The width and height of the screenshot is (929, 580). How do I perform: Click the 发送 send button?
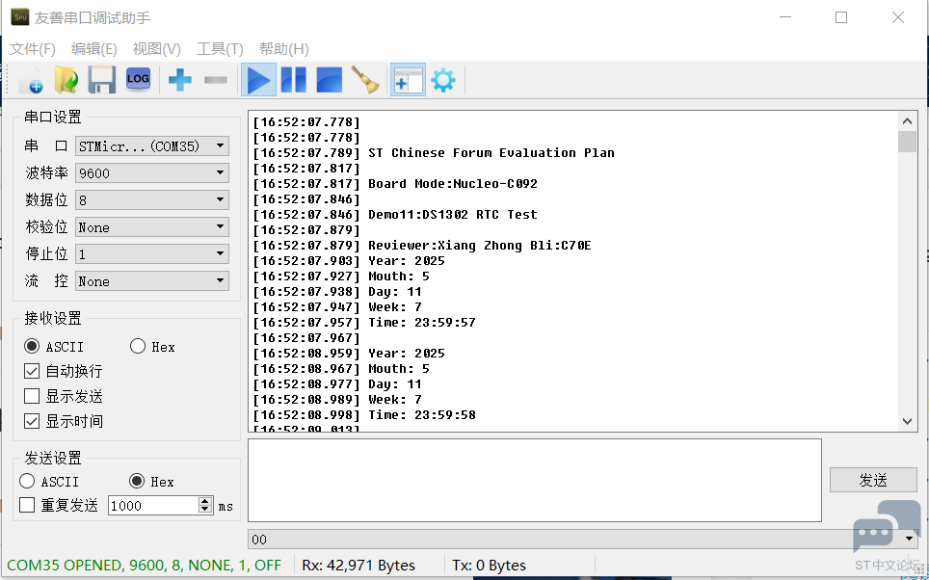[x=872, y=480]
